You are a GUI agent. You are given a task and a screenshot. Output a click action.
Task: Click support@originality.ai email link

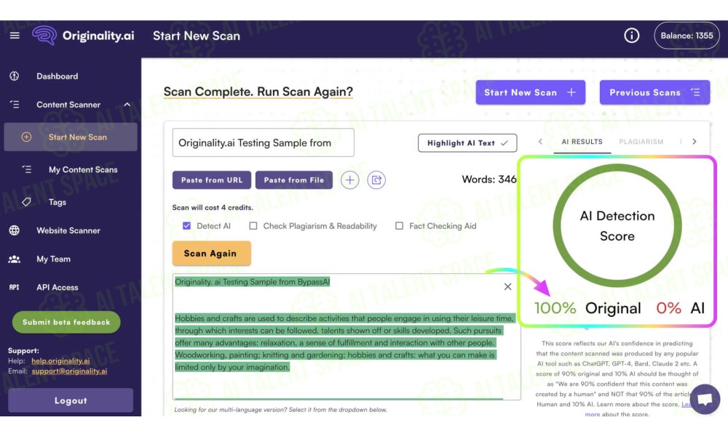[x=70, y=371]
